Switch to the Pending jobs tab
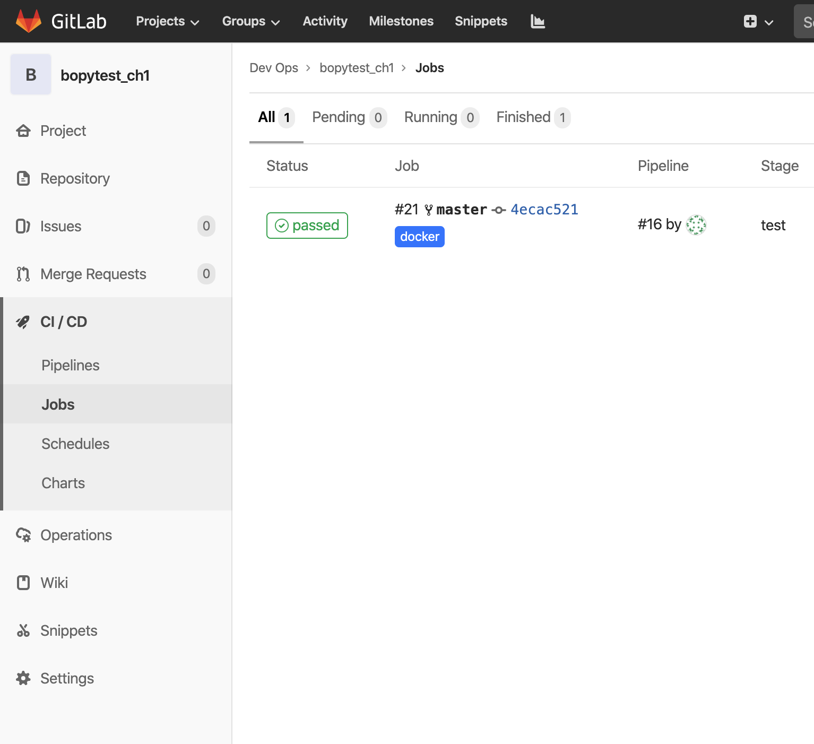 (349, 117)
